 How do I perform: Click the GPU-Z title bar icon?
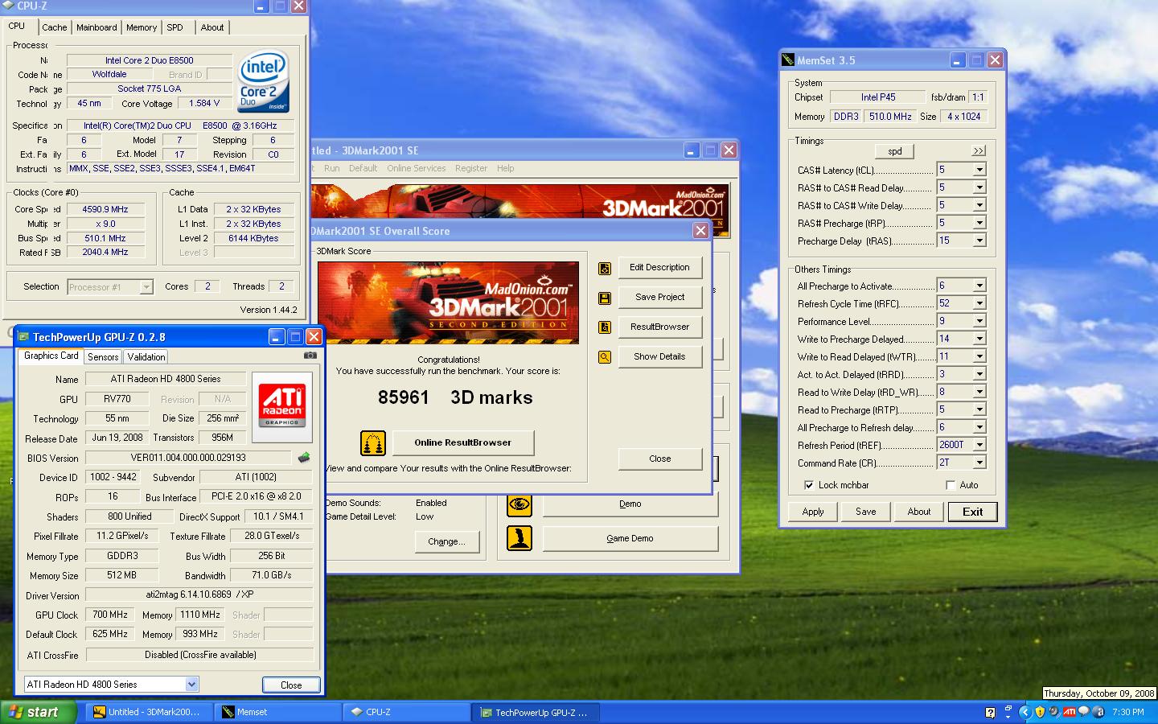click(x=24, y=337)
